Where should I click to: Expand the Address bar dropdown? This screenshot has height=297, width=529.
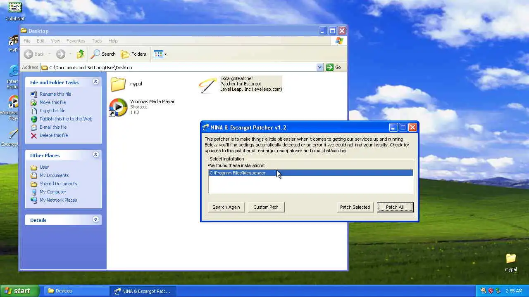tap(319, 67)
